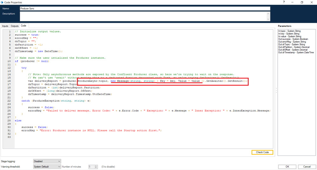Screen dimensions: 317x170
Task: Switch to the Inputs tab
Action: [x=5, y=26]
